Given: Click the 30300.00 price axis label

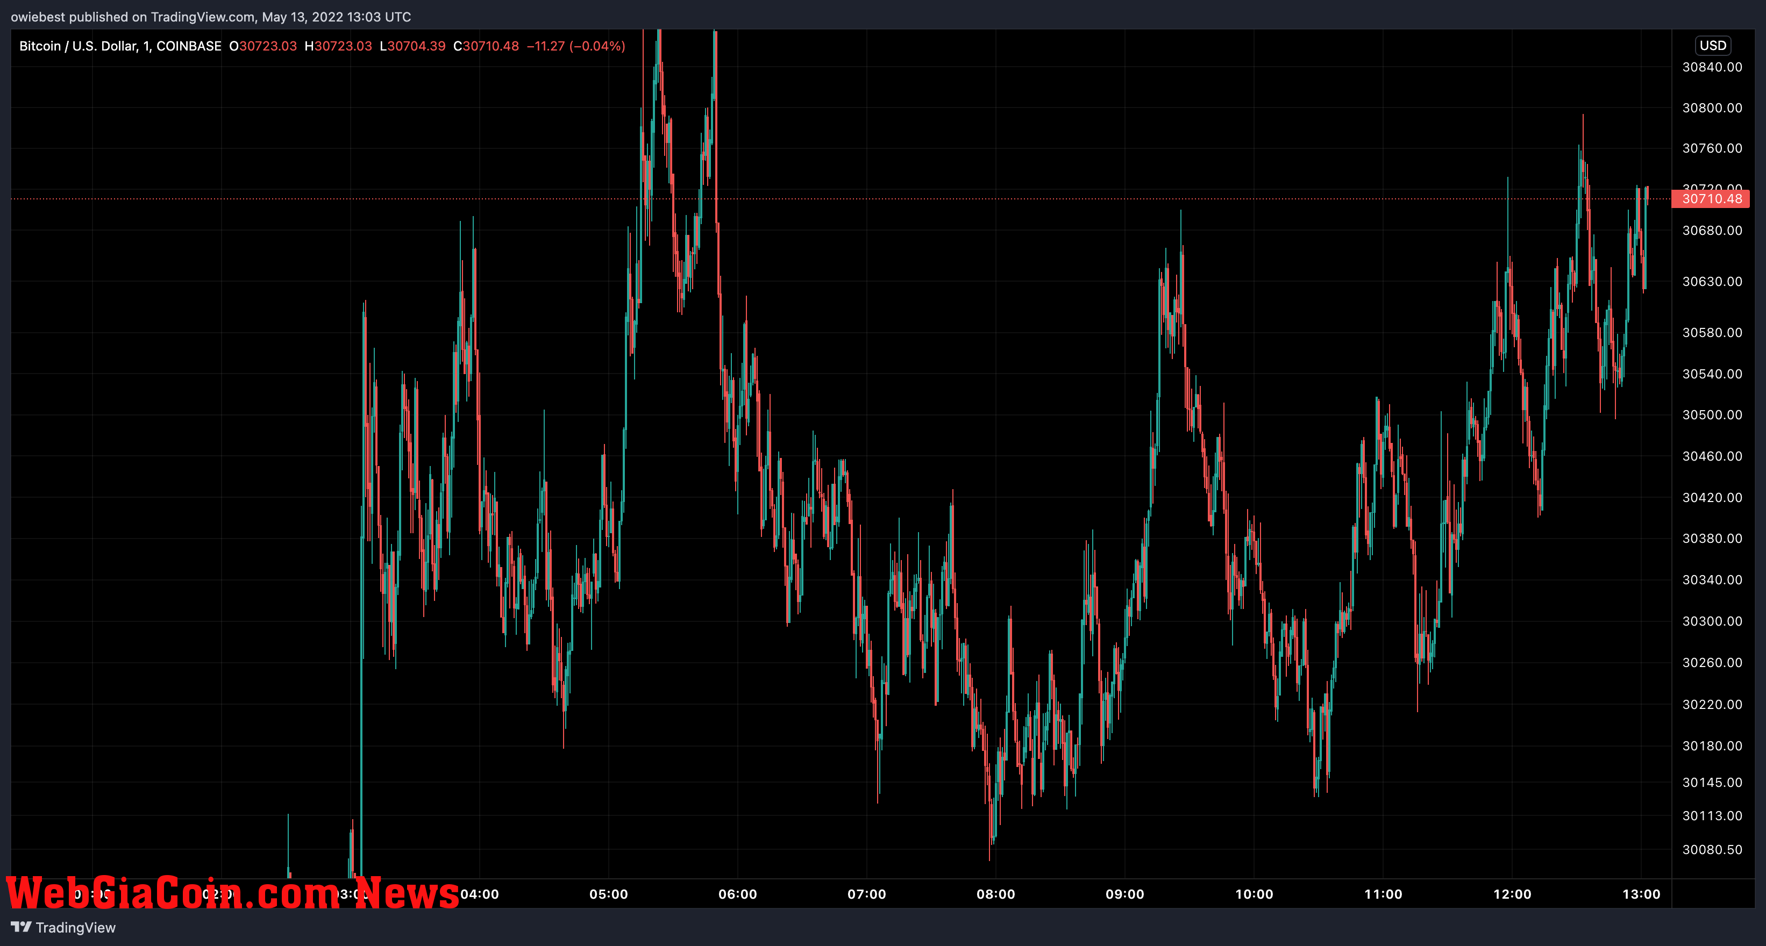Looking at the screenshot, I should (1712, 621).
